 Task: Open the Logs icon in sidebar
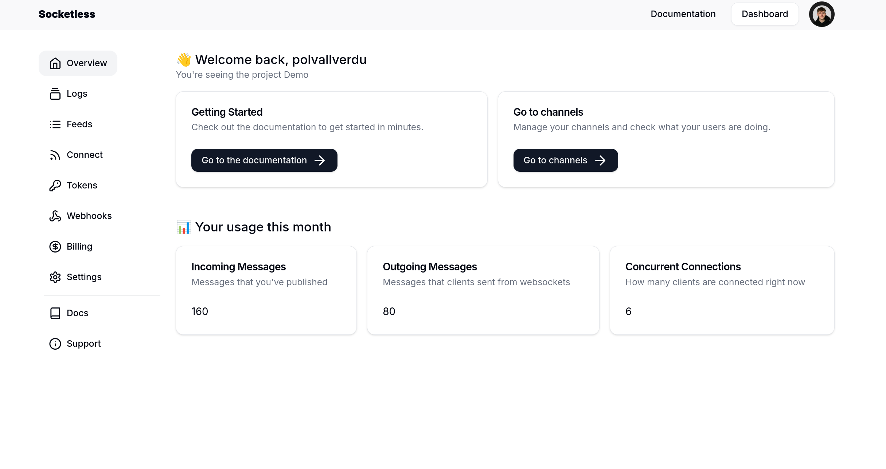pos(55,94)
